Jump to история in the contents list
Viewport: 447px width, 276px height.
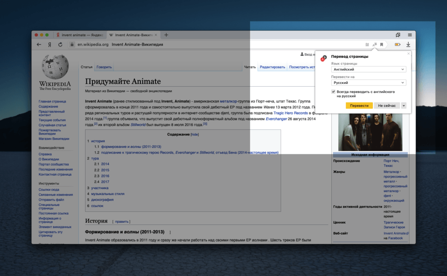click(x=98, y=141)
